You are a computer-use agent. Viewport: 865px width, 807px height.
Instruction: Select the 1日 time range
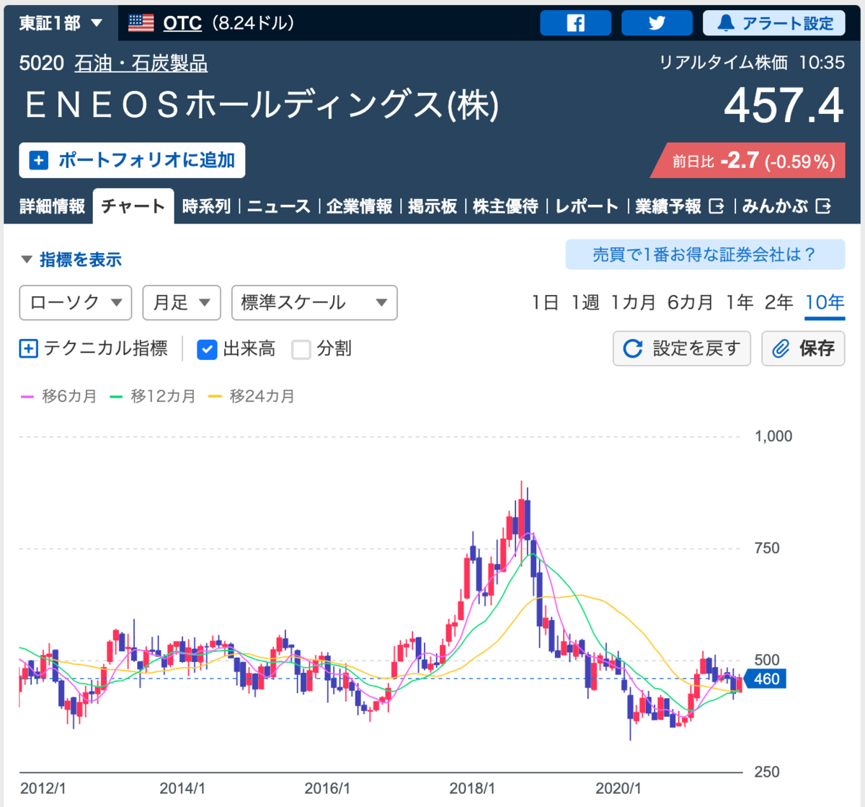click(545, 303)
